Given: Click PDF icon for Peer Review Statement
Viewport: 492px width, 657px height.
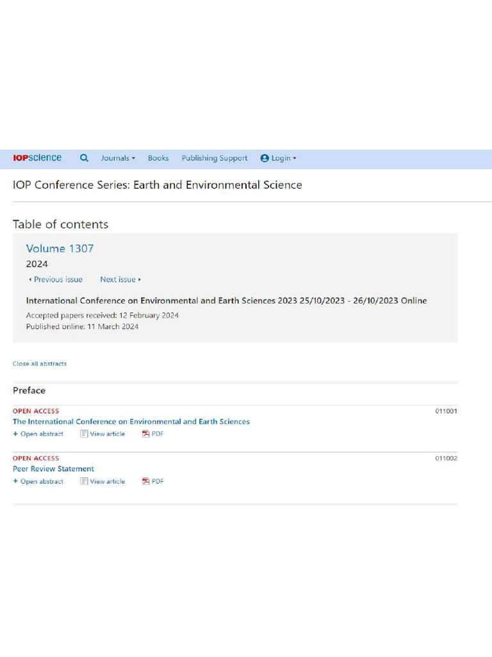Looking at the screenshot, I should [146, 481].
